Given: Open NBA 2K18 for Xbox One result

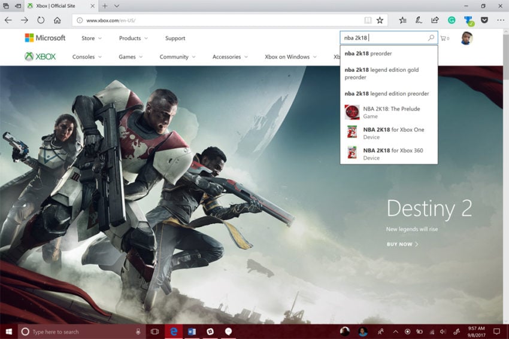Looking at the screenshot, I should [389, 133].
